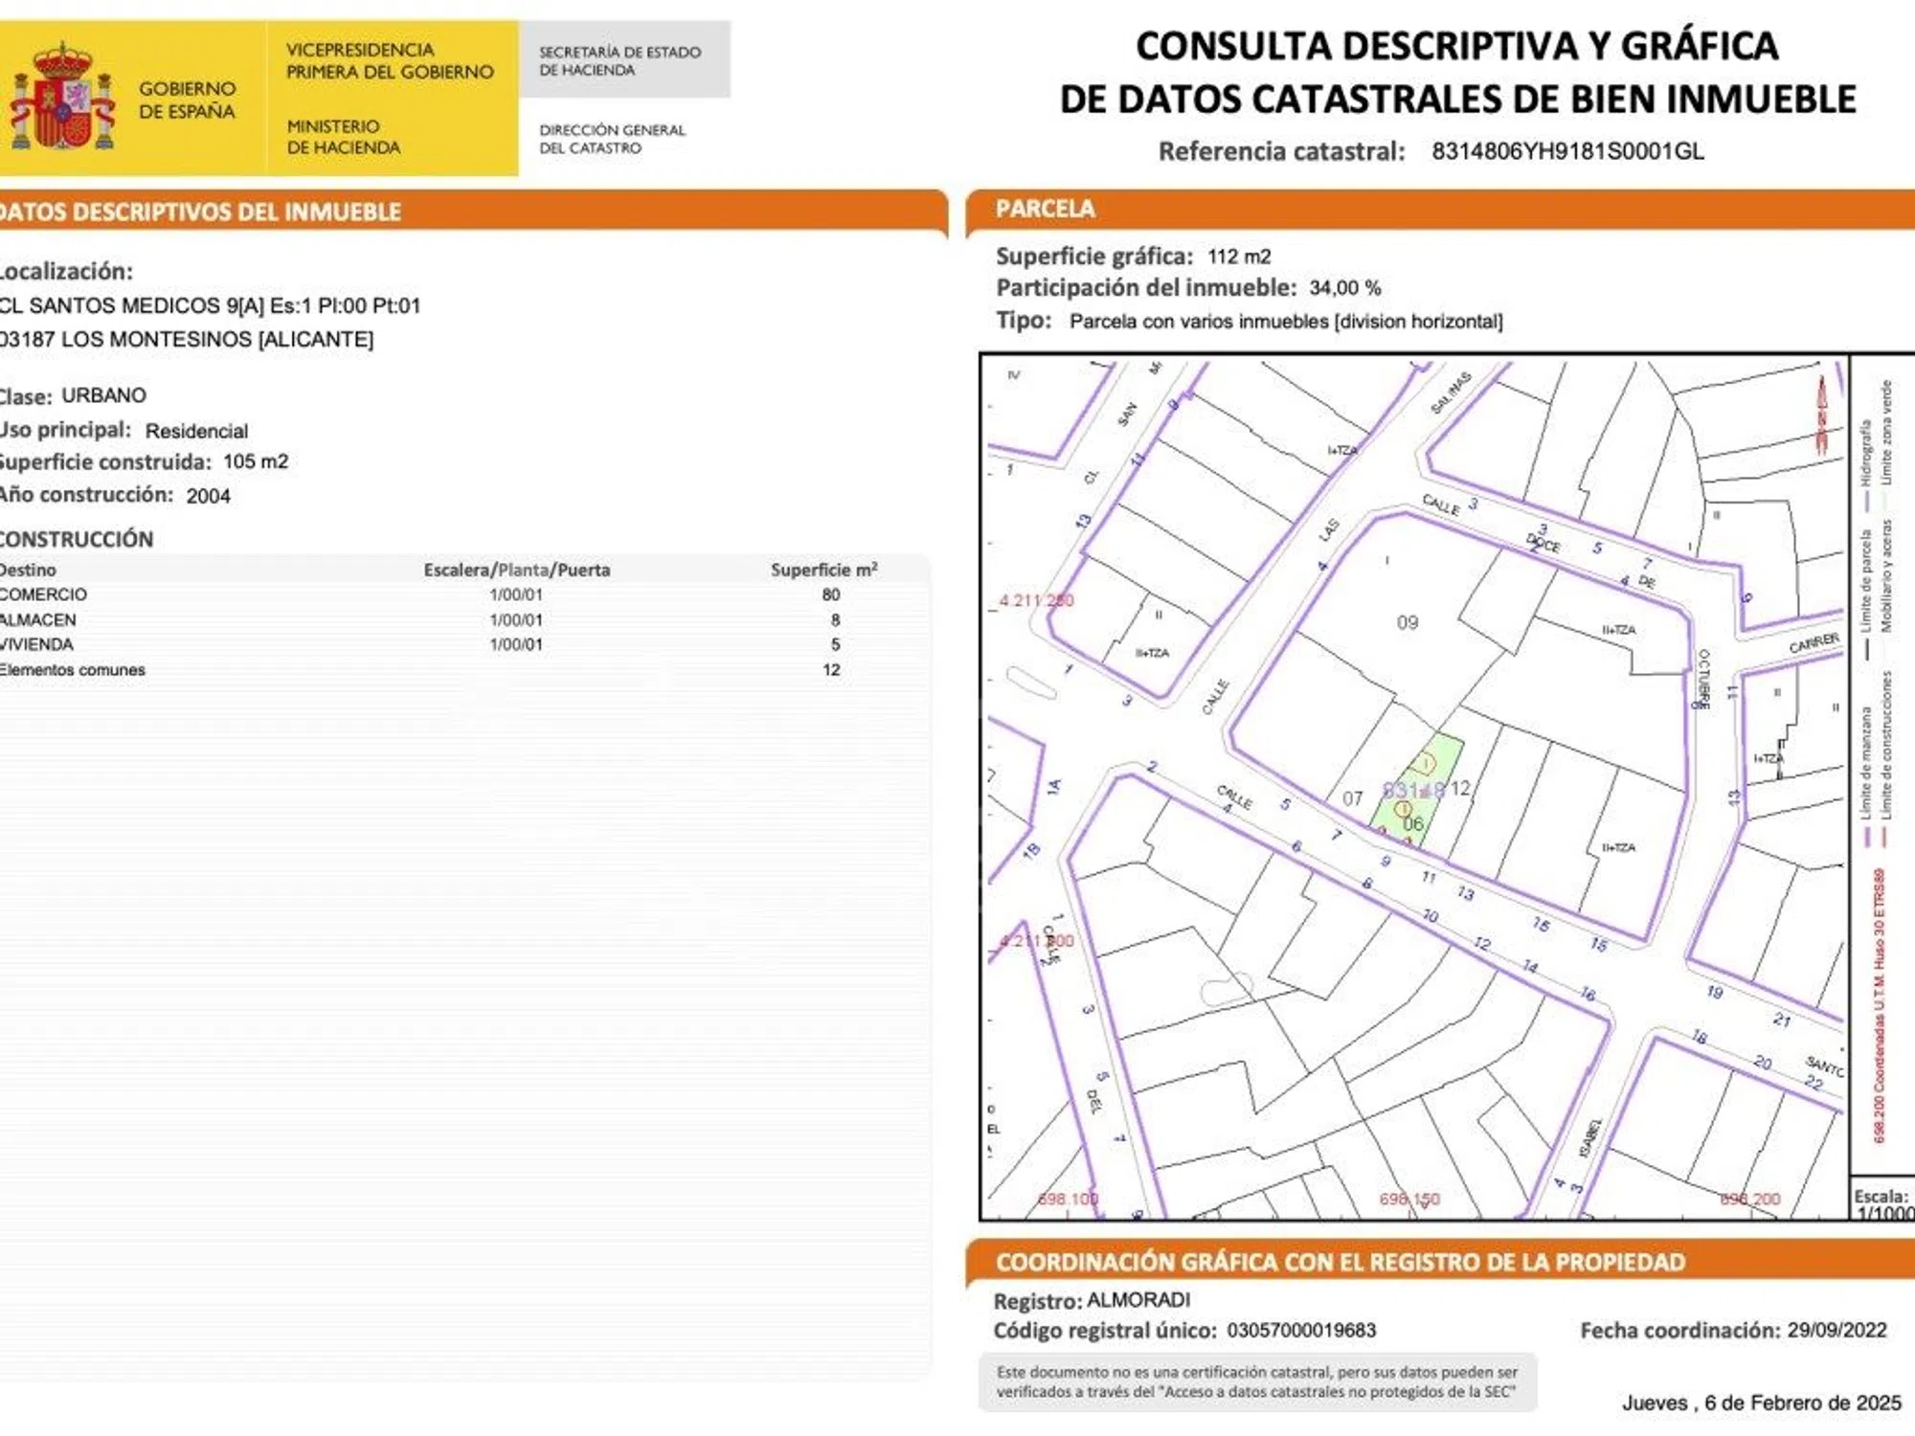Click parcel number 09 on the map

pyautogui.click(x=1407, y=623)
